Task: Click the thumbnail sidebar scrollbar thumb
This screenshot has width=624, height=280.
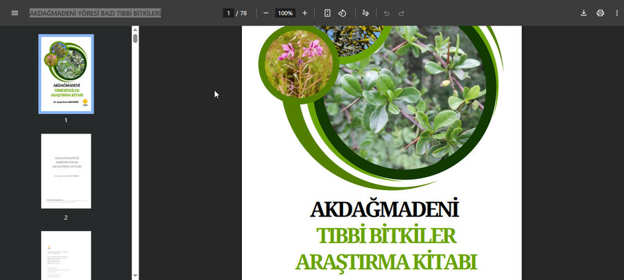Action: click(135, 39)
